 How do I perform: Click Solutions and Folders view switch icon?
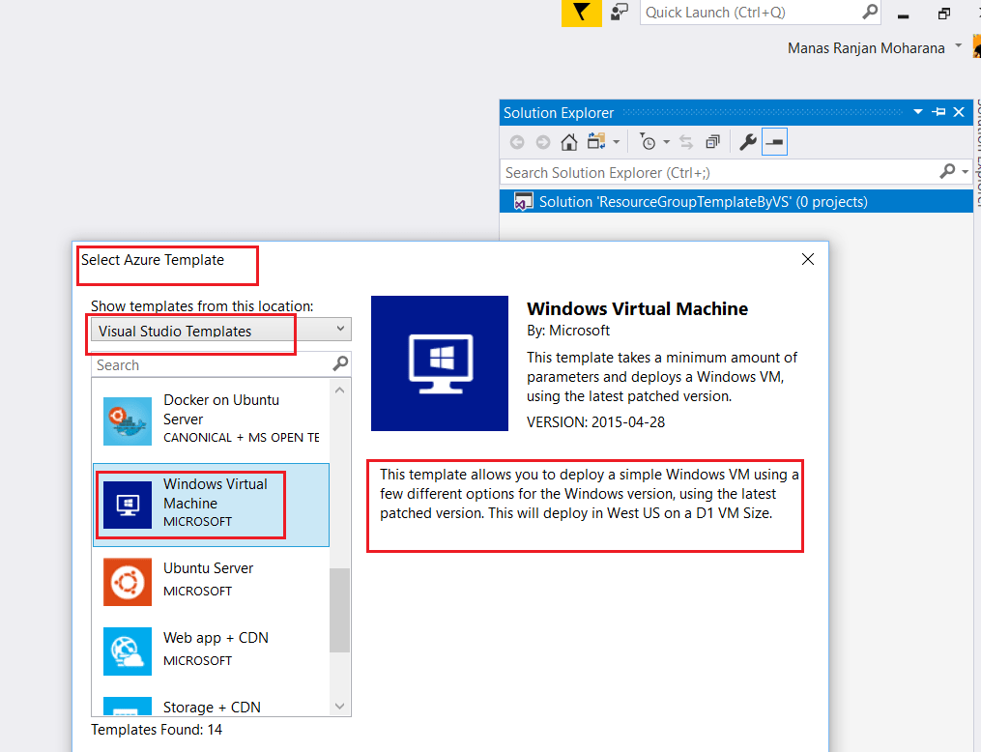pyautogui.click(x=596, y=142)
